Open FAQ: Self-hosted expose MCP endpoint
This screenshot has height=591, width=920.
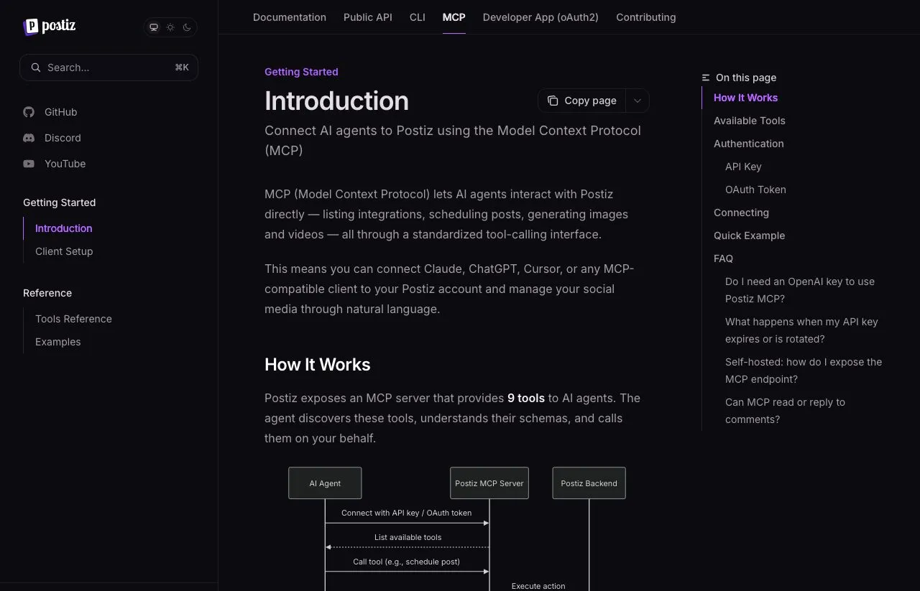[804, 371]
